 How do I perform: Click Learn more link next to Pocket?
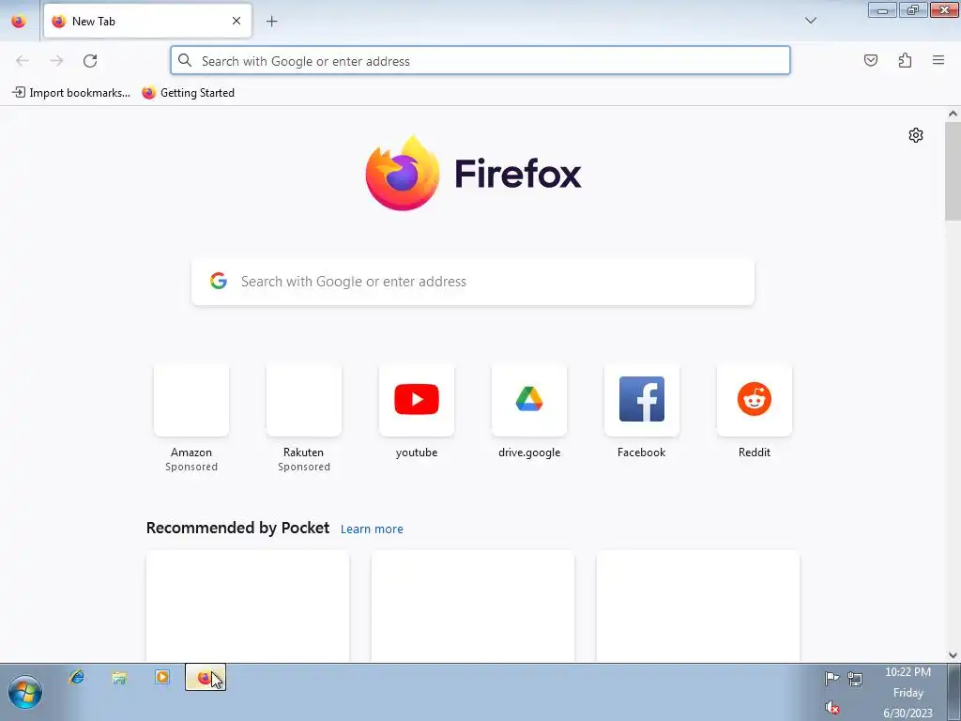(x=372, y=529)
